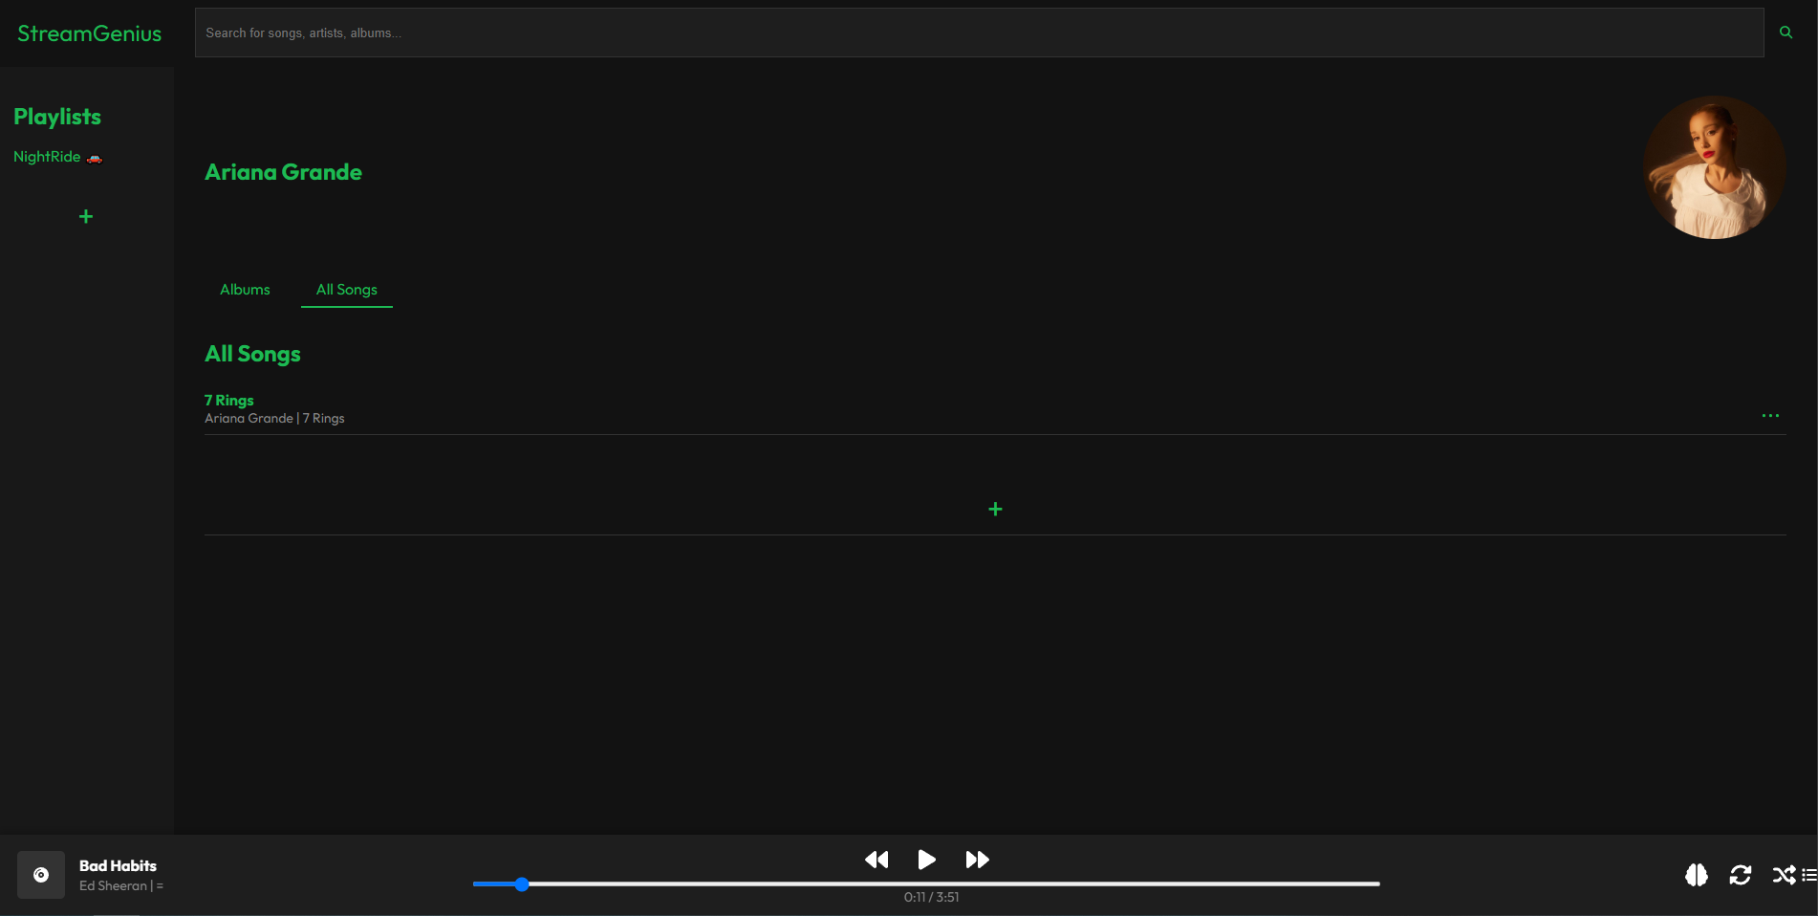Click the search songs input field
The width and height of the screenshot is (1818, 916).
[x=979, y=33]
